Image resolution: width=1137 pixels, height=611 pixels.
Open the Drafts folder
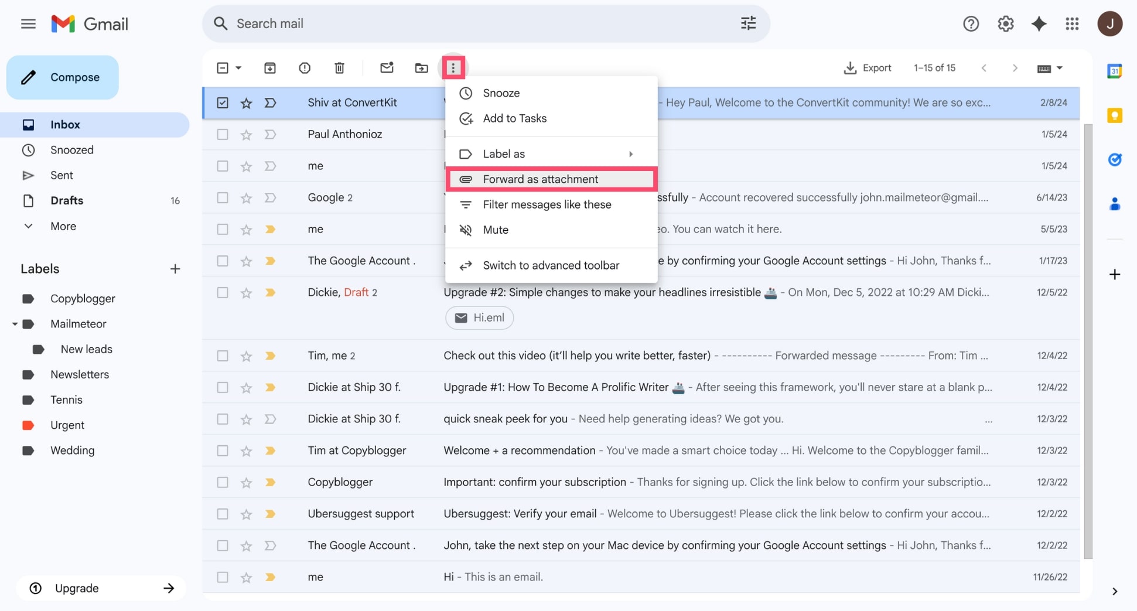click(x=94, y=201)
